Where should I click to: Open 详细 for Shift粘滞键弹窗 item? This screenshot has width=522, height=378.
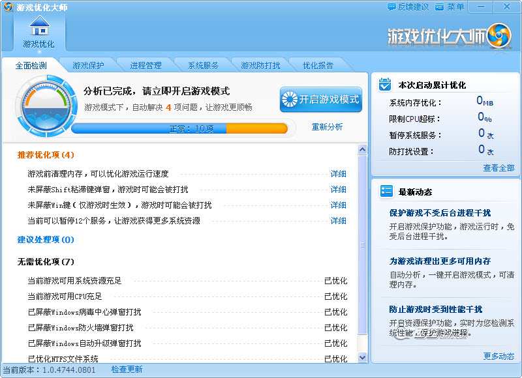pyautogui.click(x=338, y=190)
